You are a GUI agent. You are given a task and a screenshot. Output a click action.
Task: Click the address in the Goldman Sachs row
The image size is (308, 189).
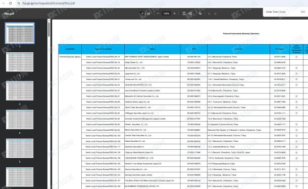coord(222,102)
